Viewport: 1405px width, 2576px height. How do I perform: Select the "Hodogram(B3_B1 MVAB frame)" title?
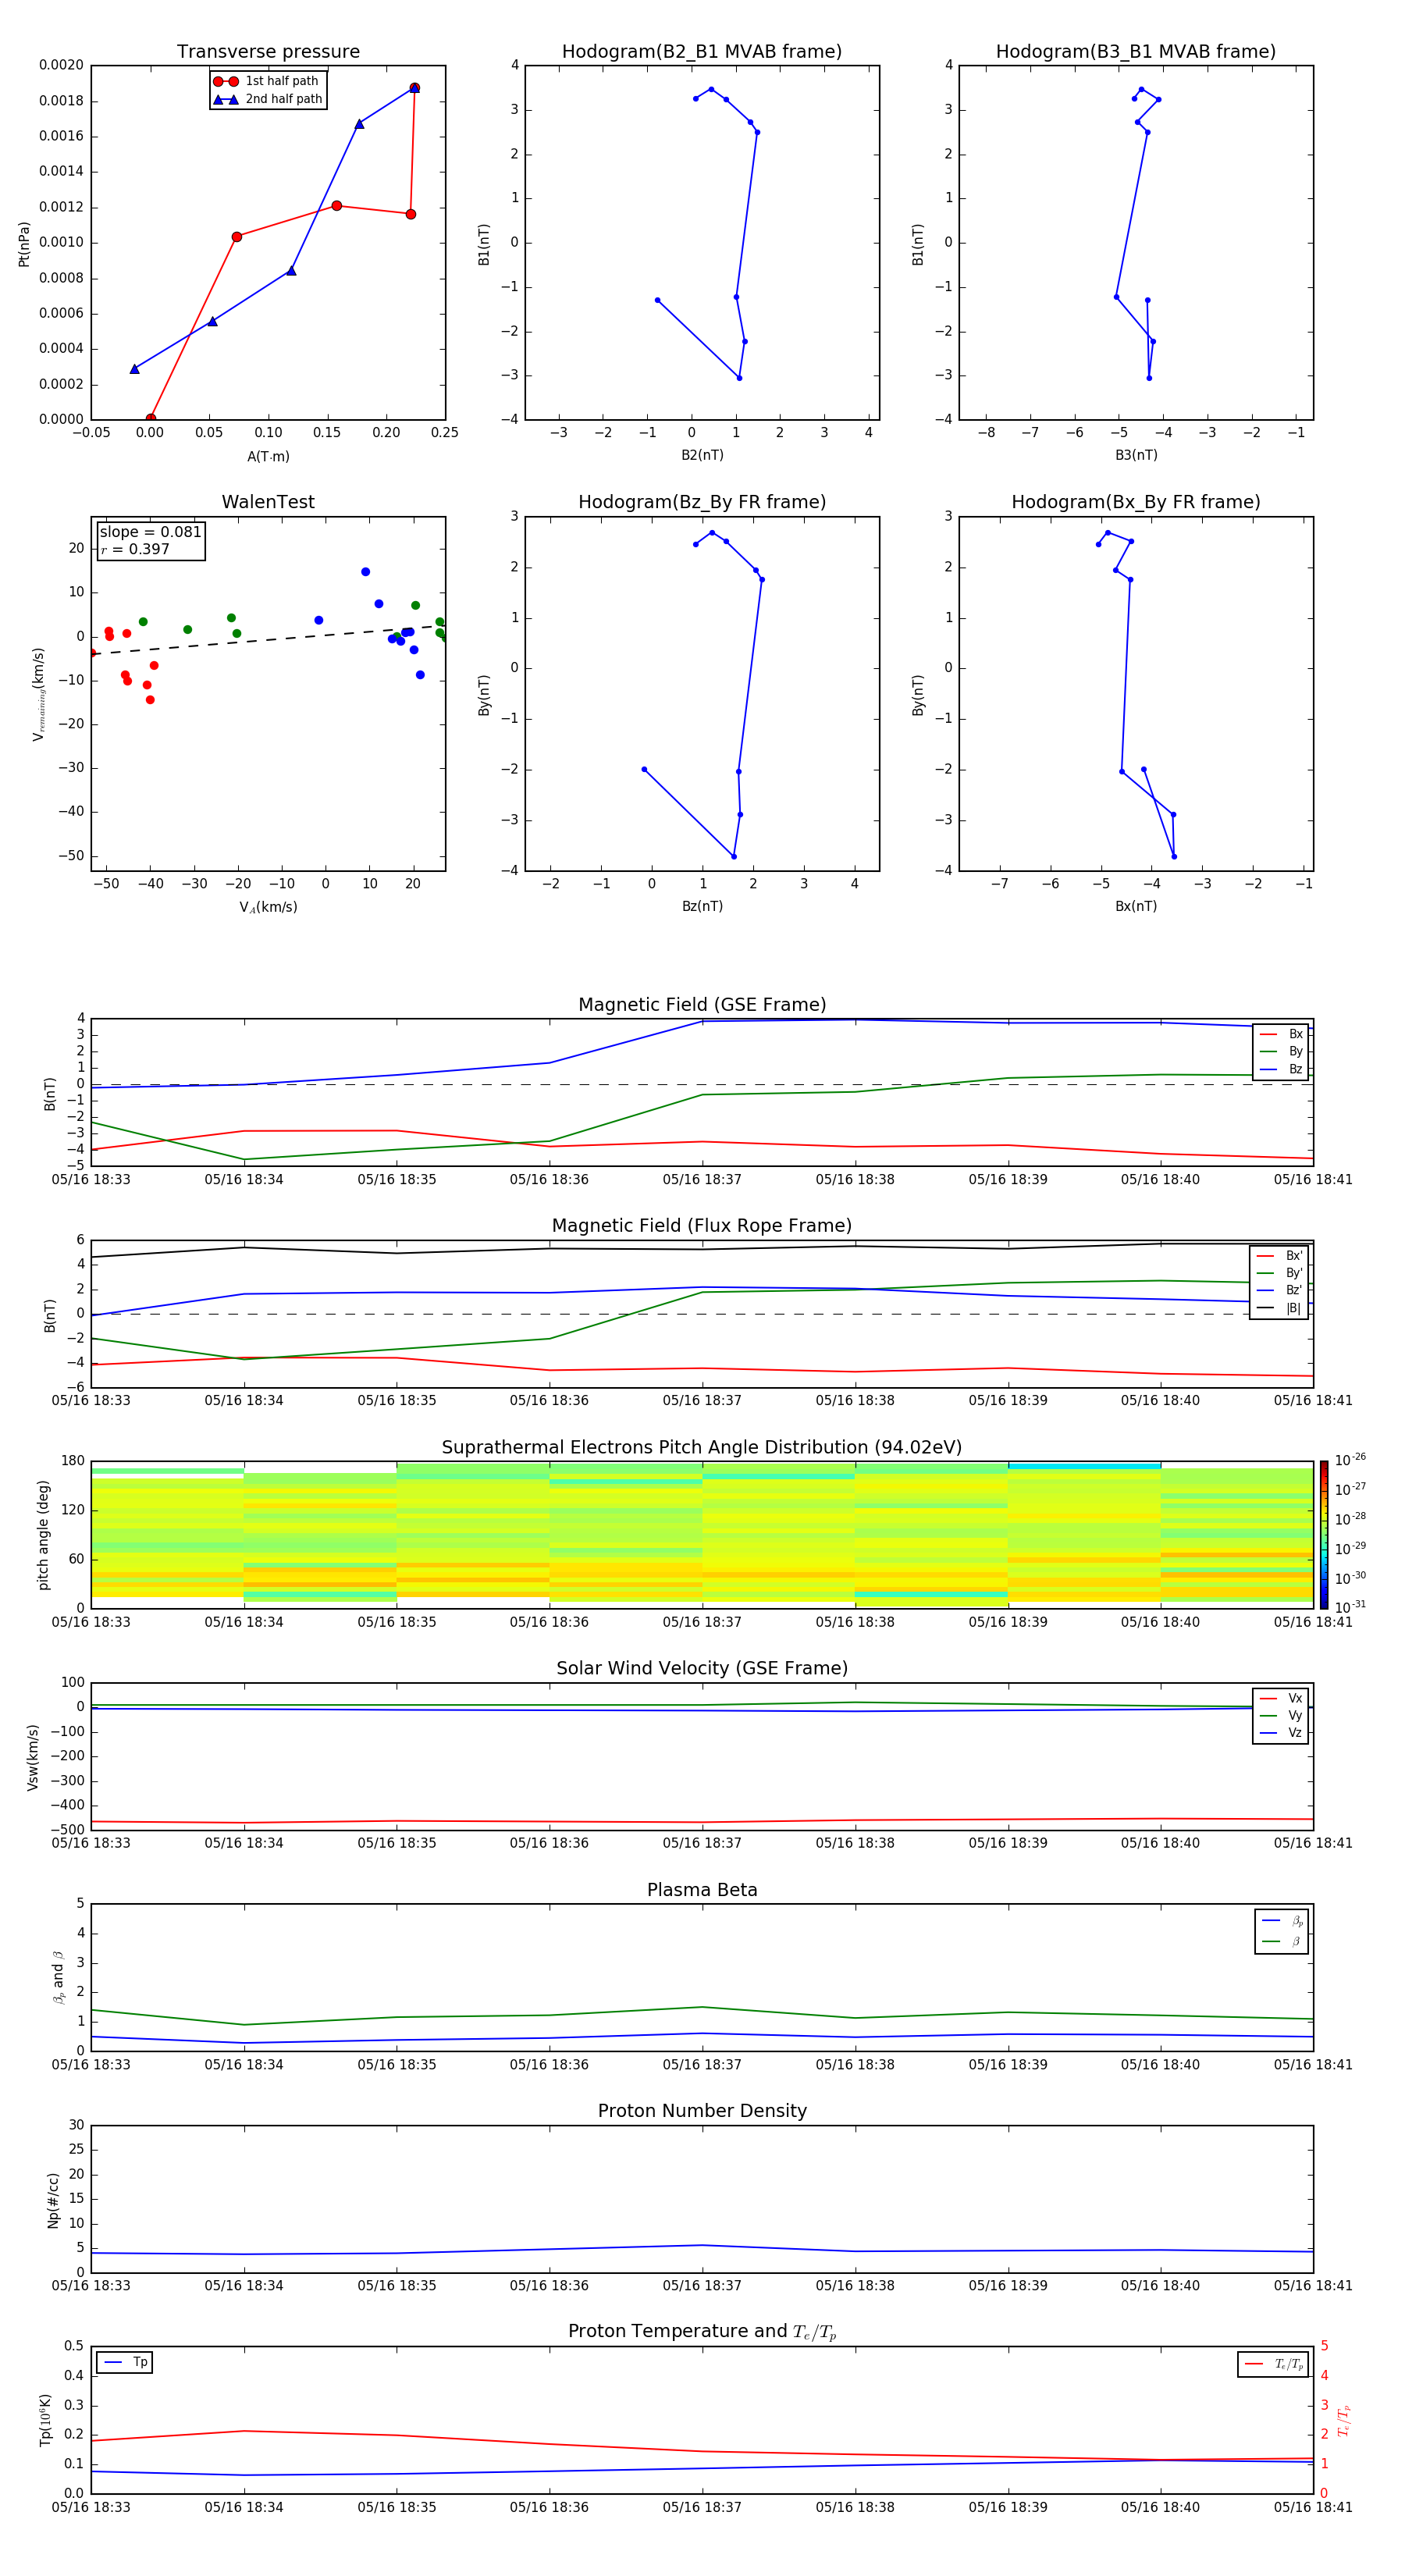1136,52
